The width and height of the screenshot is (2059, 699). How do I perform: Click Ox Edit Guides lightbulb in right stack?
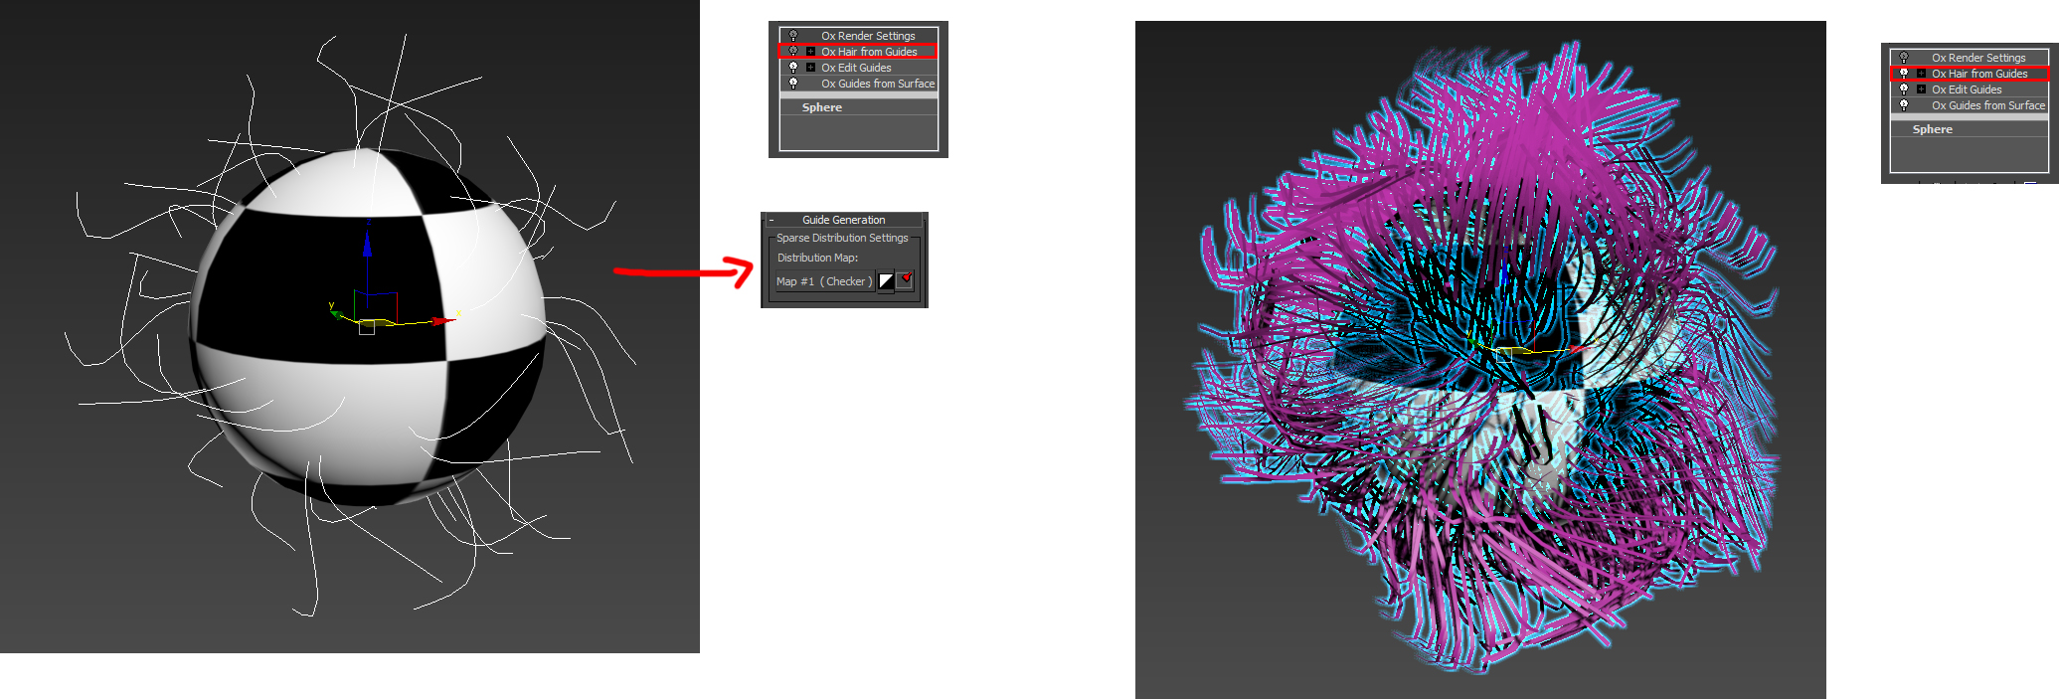[1904, 89]
